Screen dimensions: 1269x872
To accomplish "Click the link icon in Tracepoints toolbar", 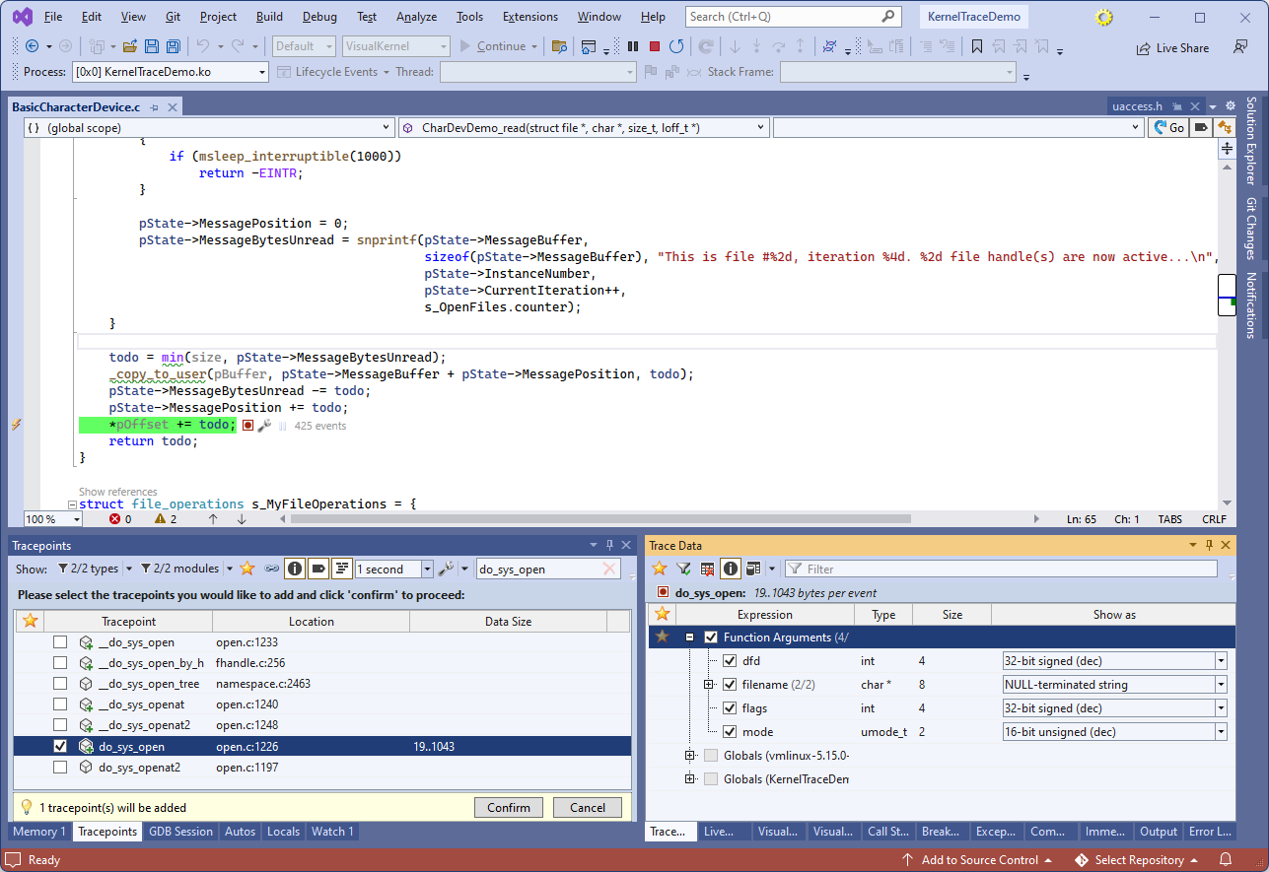I will tap(271, 569).
